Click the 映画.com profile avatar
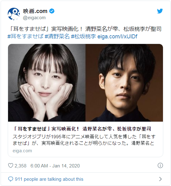The height and width of the screenshot is (186, 171). 14,14
